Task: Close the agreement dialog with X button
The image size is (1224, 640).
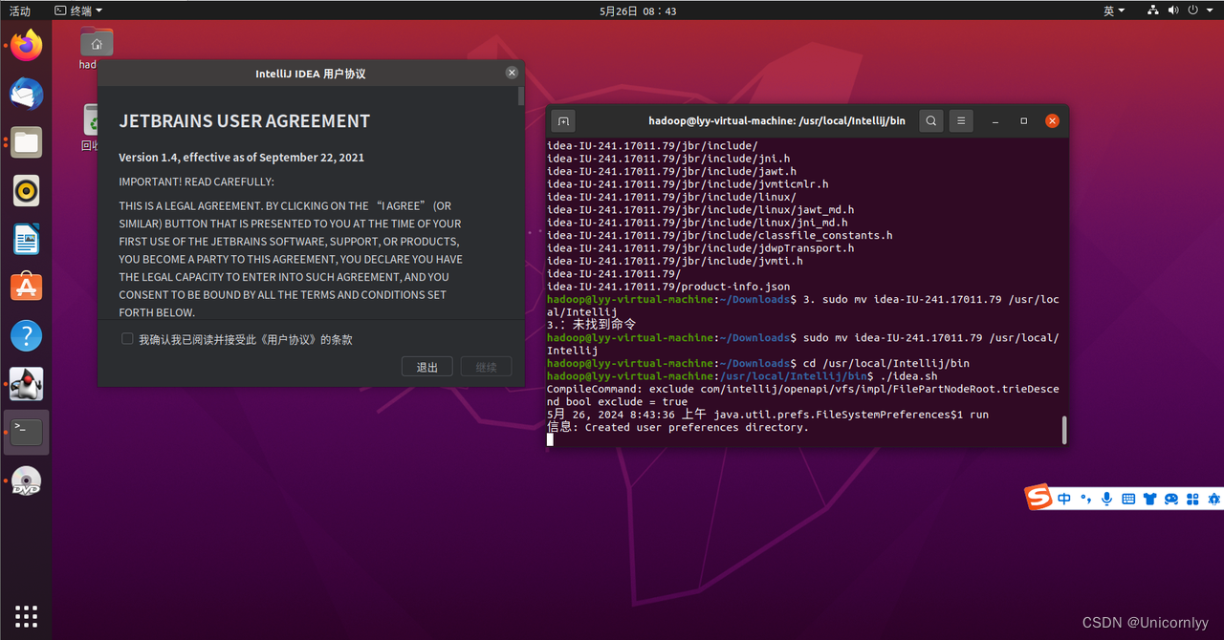Action: click(512, 73)
